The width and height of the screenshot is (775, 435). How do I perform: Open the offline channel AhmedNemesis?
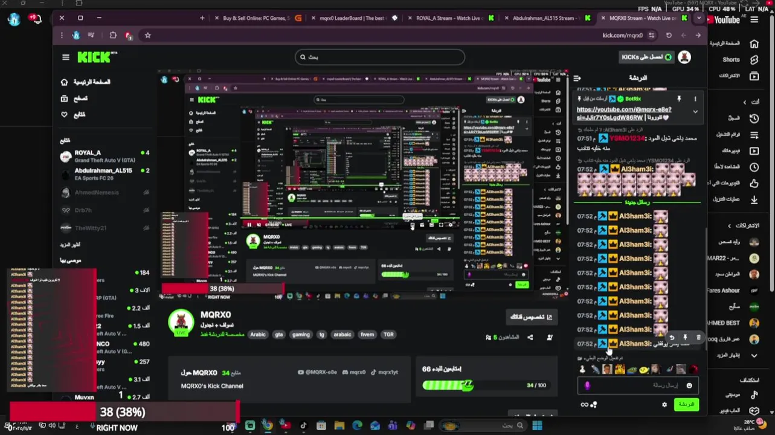pos(105,193)
